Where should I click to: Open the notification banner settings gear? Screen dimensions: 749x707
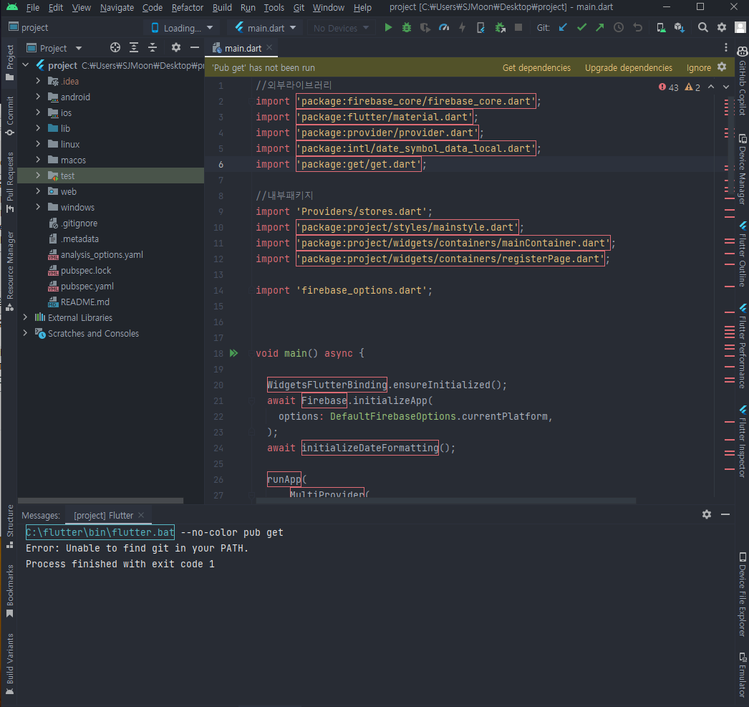(722, 67)
